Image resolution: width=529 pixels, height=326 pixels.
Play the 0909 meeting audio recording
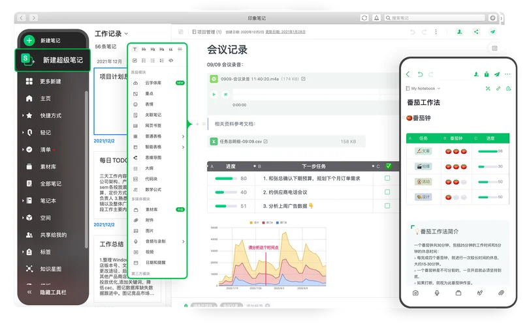(214, 95)
